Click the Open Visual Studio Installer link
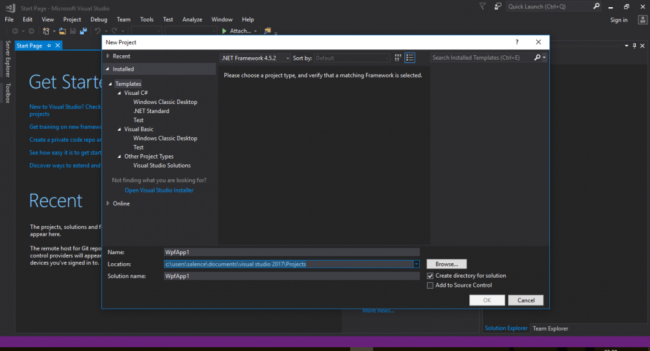The image size is (650, 351). [x=159, y=190]
